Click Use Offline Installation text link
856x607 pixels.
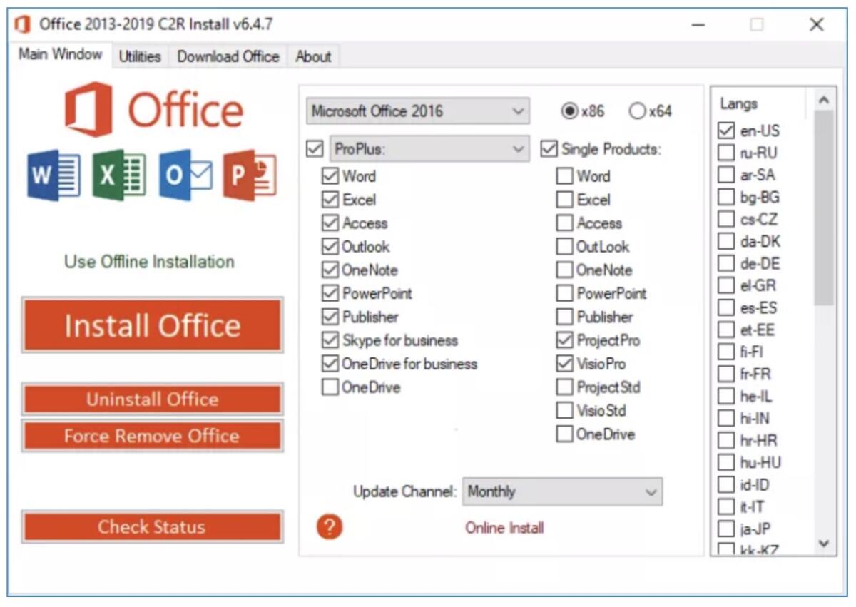[x=152, y=262]
